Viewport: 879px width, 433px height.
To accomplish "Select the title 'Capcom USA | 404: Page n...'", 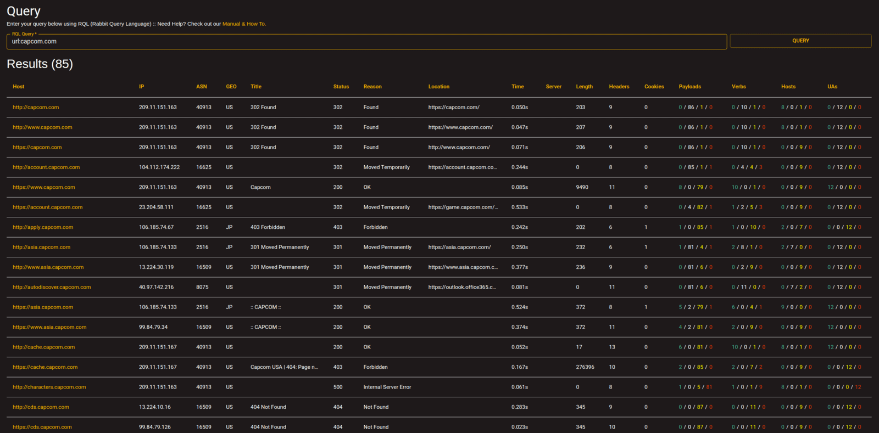I will point(284,367).
